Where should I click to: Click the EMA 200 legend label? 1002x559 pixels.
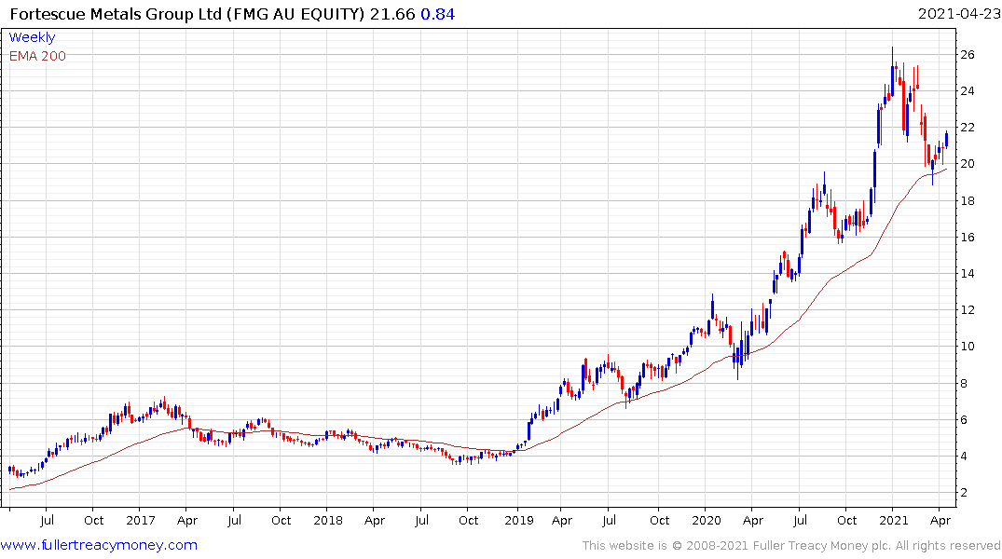tap(37, 56)
